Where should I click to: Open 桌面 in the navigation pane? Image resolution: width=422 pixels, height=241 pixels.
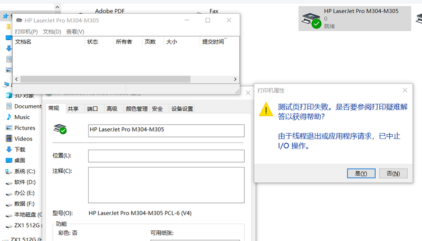pos(20,160)
